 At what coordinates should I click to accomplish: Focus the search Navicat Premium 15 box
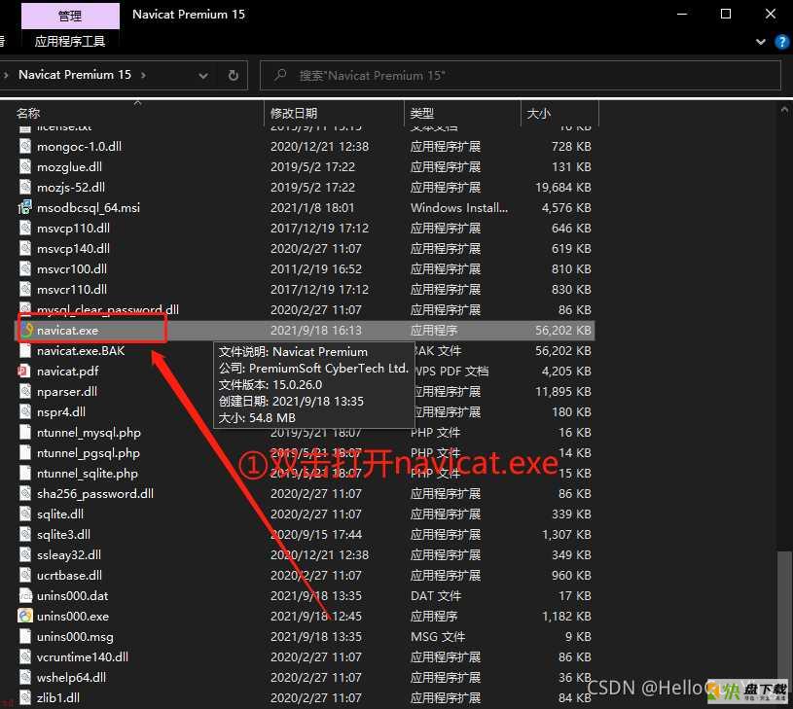pos(521,75)
